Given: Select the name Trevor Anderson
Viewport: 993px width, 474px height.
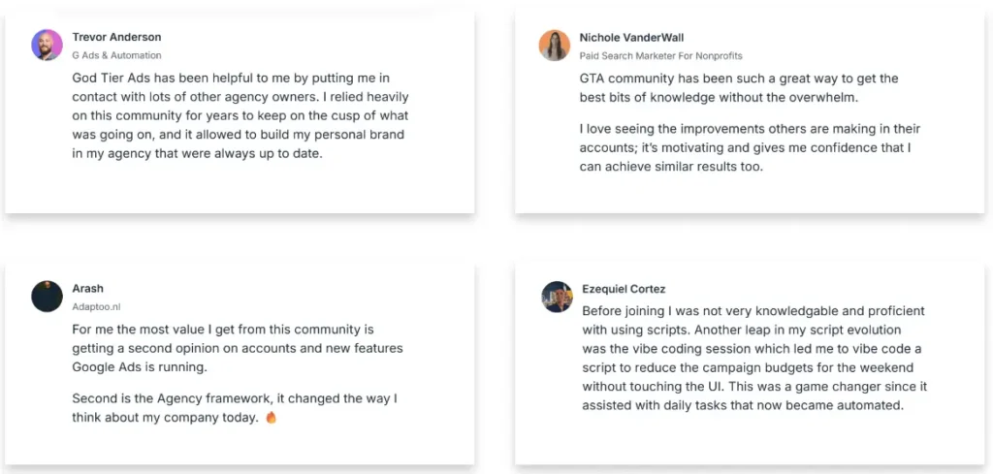Looking at the screenshot, I should click(x=116, y=38).
